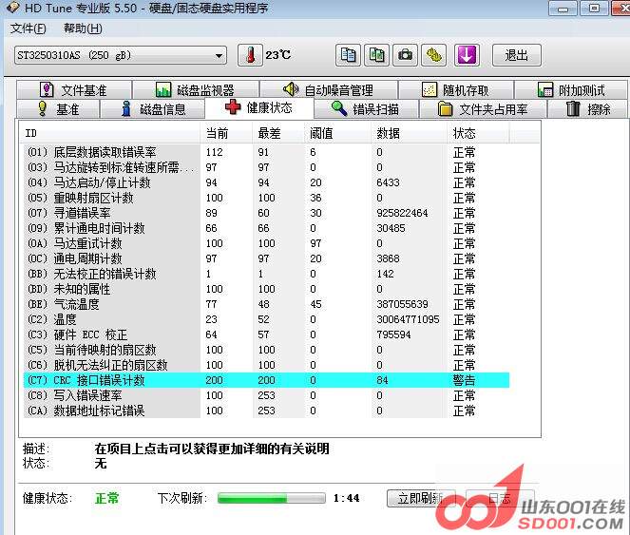630x535 pixels.
Task: Click the 状态 column header
Action: (x=478, y=133)
